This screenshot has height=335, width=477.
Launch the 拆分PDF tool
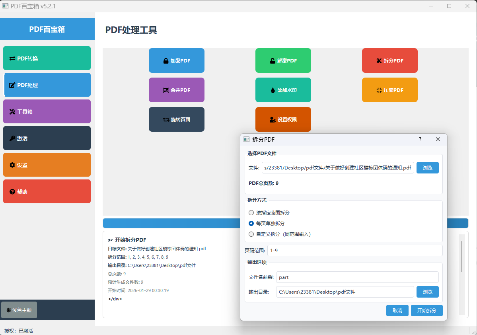click(x=389, y=60)
